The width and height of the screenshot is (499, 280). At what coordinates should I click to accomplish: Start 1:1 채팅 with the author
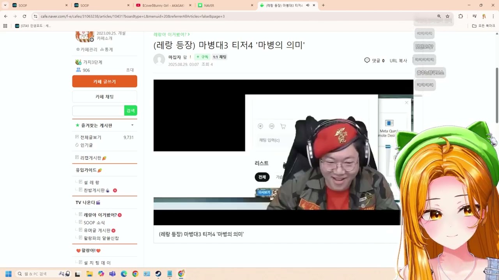(219, 57)
